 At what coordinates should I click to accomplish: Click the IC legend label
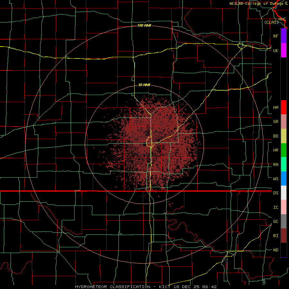coord(276,207)
